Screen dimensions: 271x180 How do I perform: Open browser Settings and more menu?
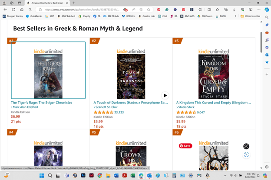[259, 10]
